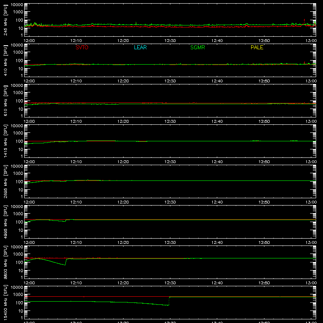The image size is (323, 323).
Task: Click the 12:30 tick label under the 8800 MHz plot
Action: click(x=170, y=283)
